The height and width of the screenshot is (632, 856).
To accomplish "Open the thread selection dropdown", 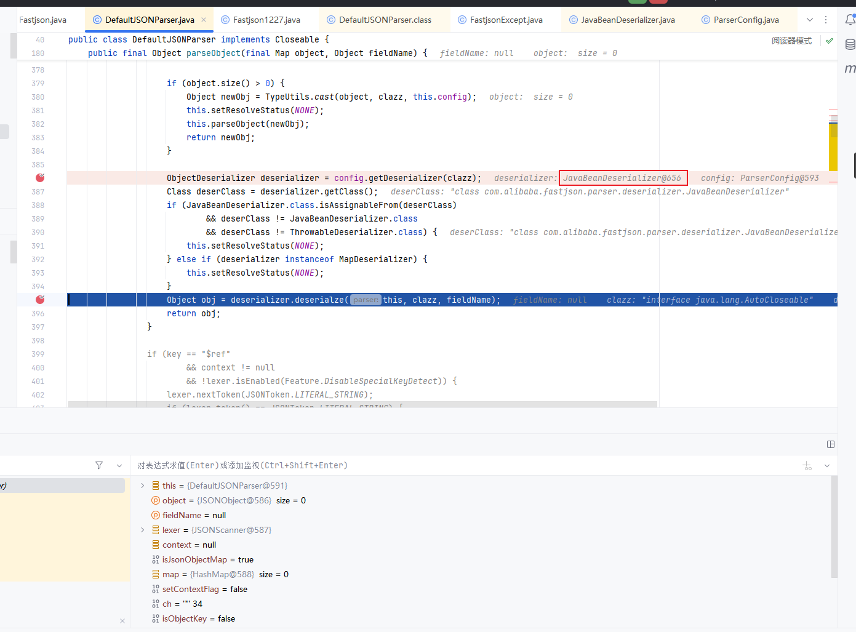I will point(119,465).
